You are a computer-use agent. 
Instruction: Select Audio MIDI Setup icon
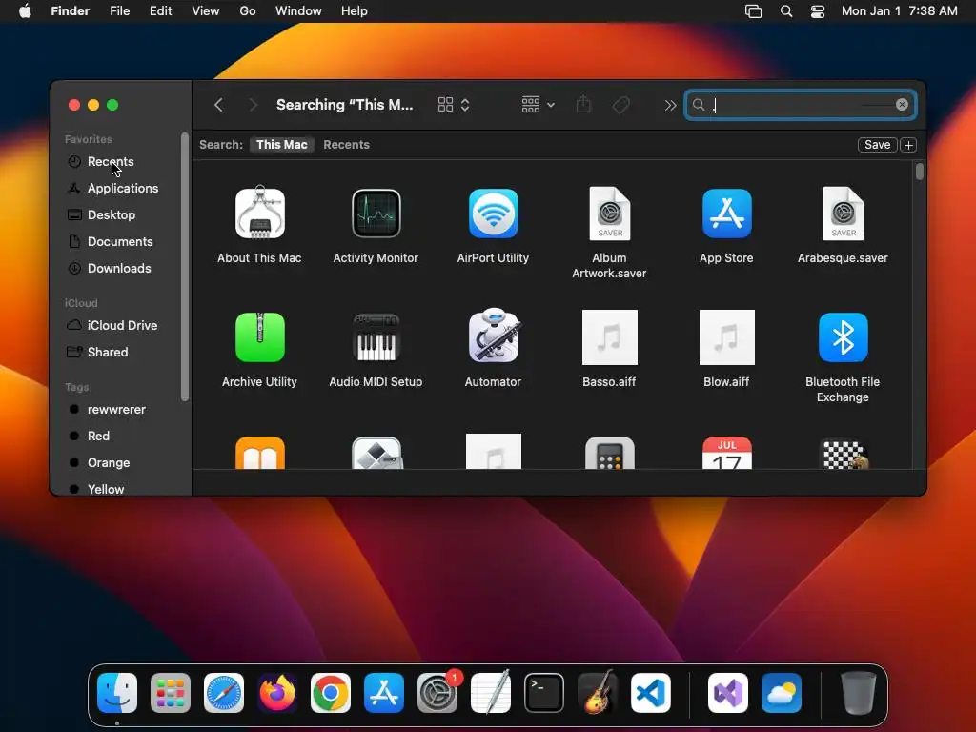pos(376,337)
